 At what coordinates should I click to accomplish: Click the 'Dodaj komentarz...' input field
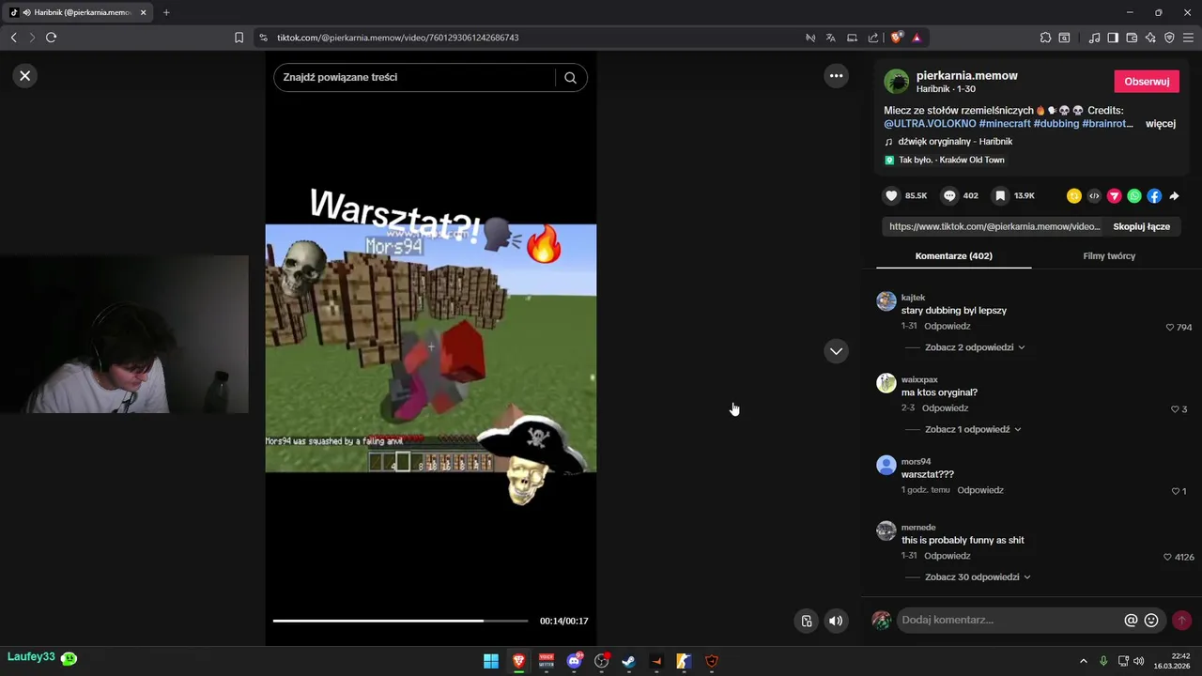tap(1009, 621)
